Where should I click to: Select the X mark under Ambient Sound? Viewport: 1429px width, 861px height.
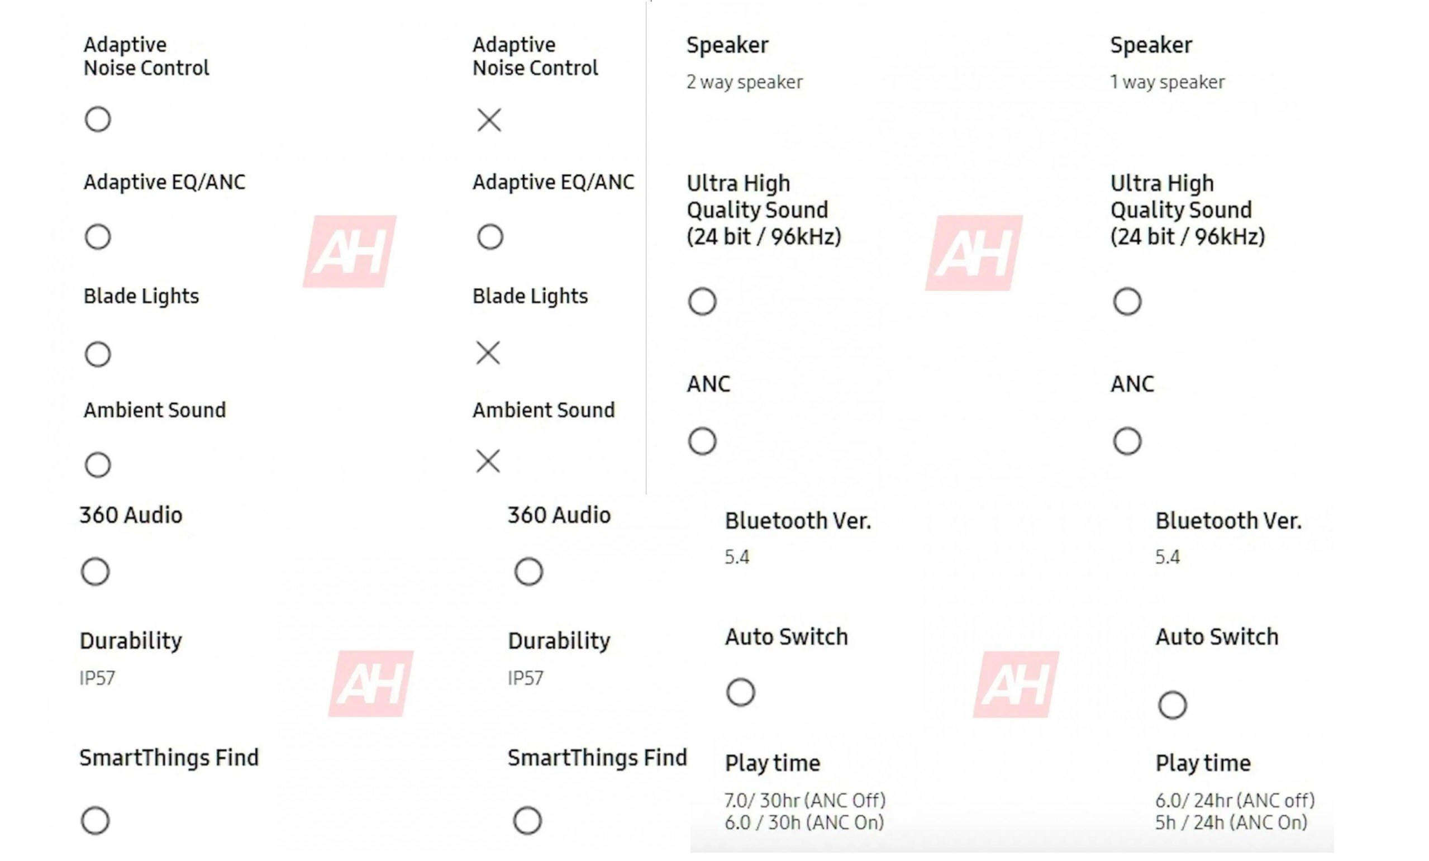click(488, 462)
